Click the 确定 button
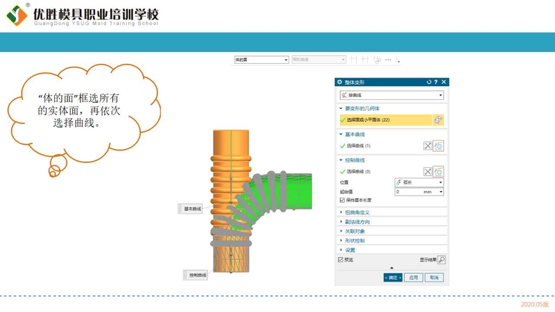This screenshot has width=555, height=312. [393, 277]
